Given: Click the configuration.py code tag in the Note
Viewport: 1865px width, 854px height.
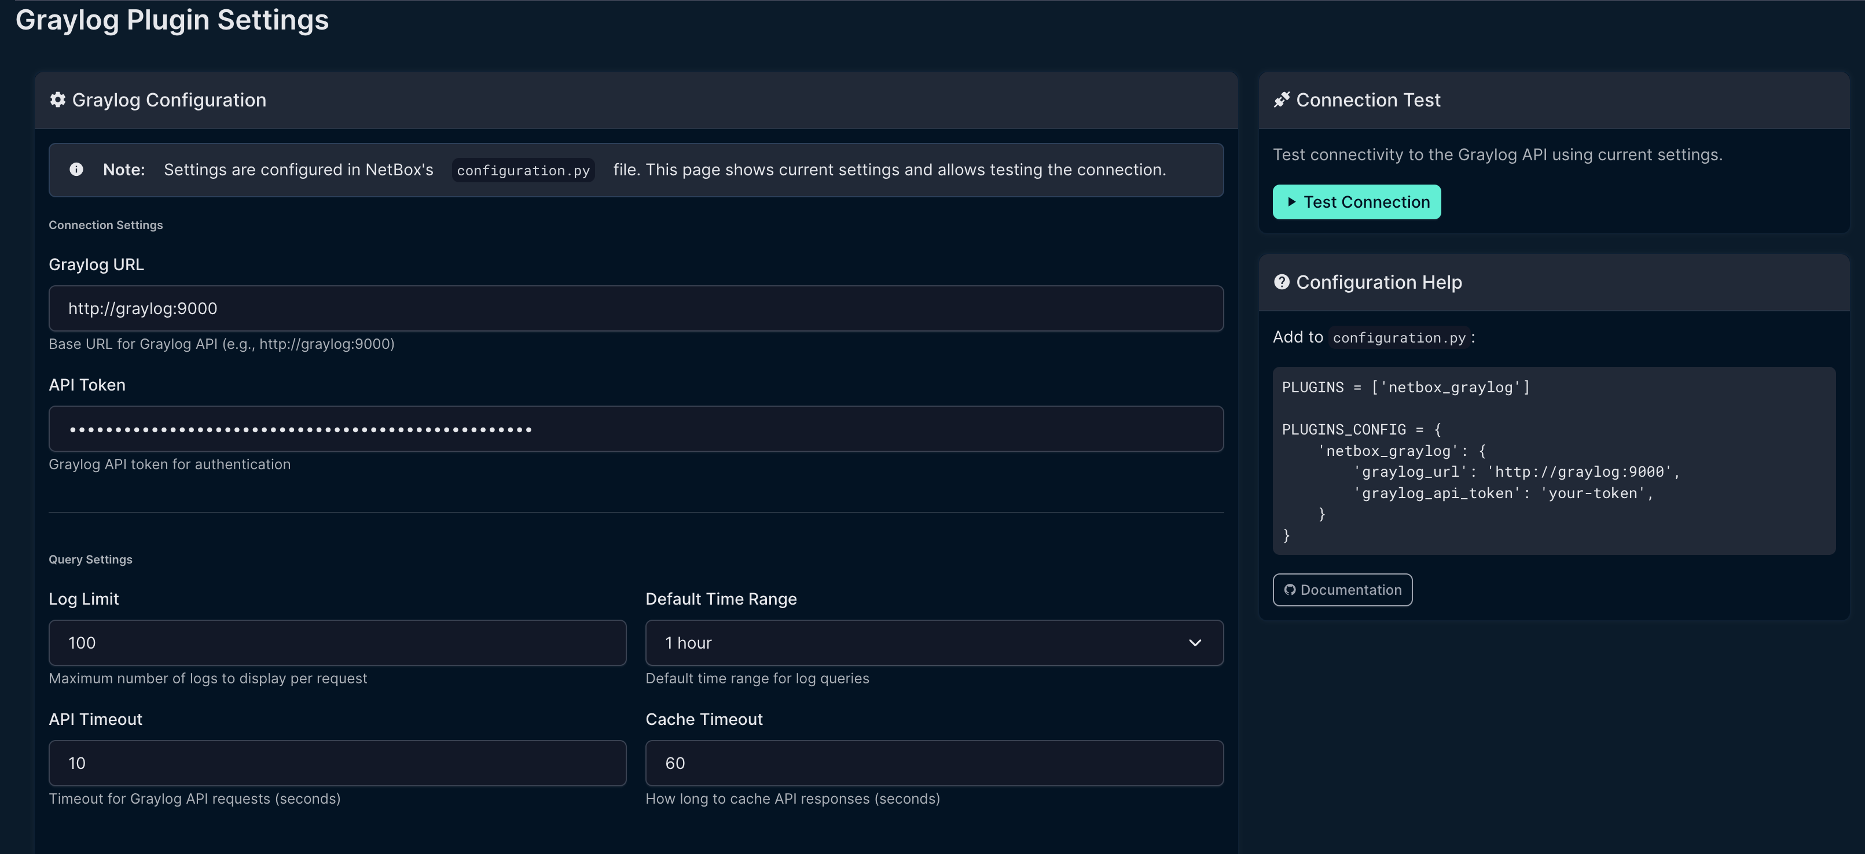Looking at the screenshot, I should (523, 170).
